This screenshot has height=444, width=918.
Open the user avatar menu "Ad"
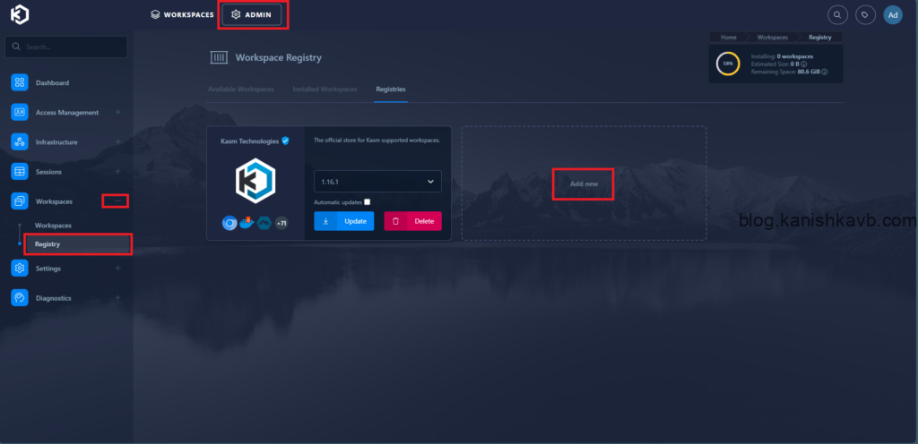pos(892,14)
